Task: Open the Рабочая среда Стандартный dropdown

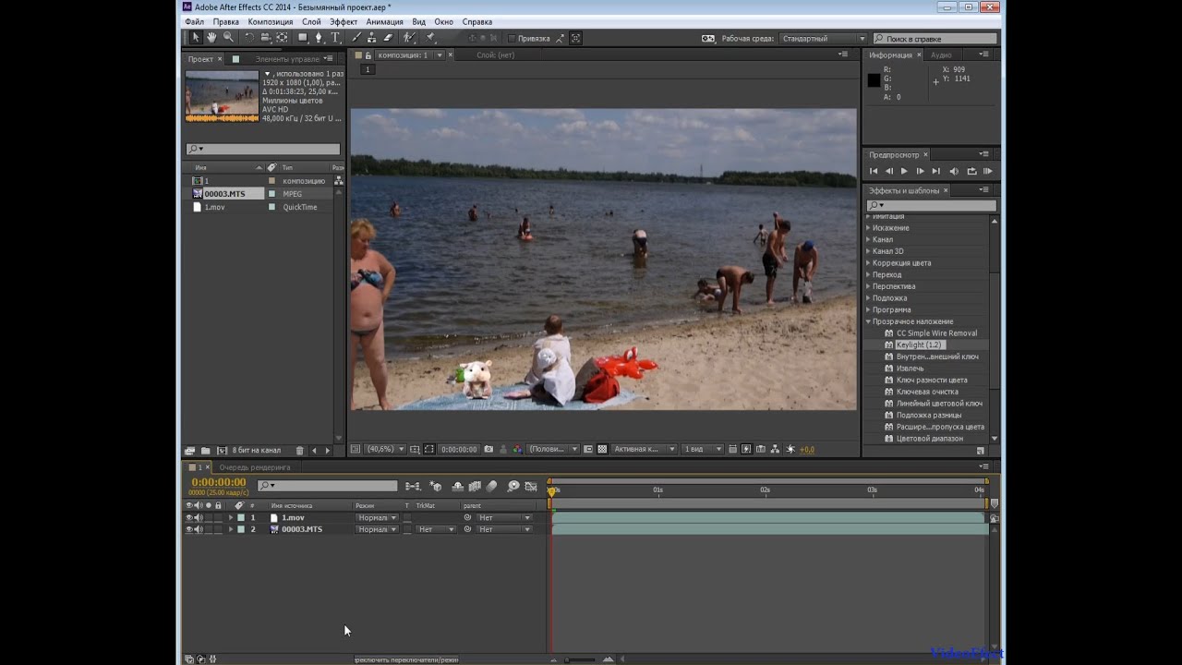Action: point(823,39)
